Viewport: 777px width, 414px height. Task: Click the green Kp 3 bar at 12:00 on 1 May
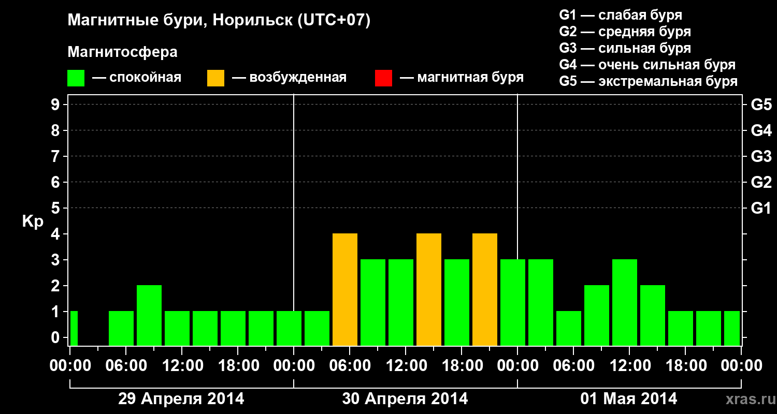coord(625,302)
